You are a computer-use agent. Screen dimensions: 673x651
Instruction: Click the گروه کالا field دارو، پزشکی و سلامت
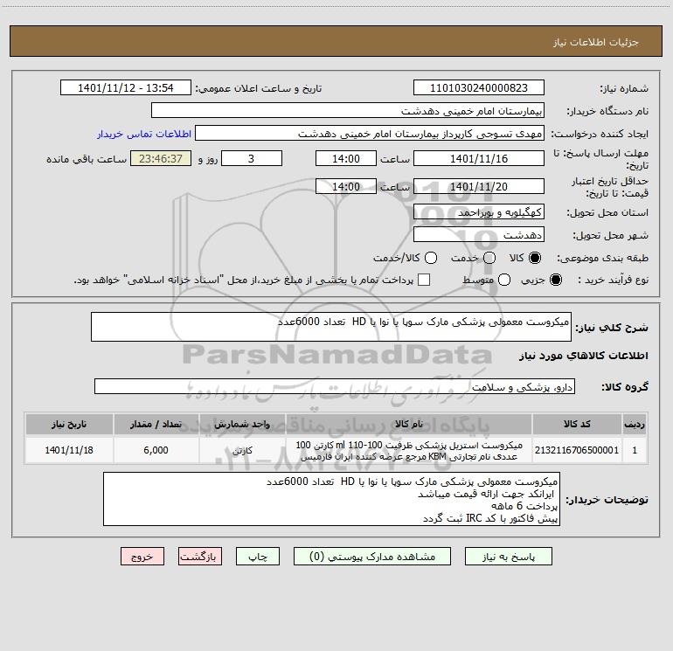pos(335,386)
